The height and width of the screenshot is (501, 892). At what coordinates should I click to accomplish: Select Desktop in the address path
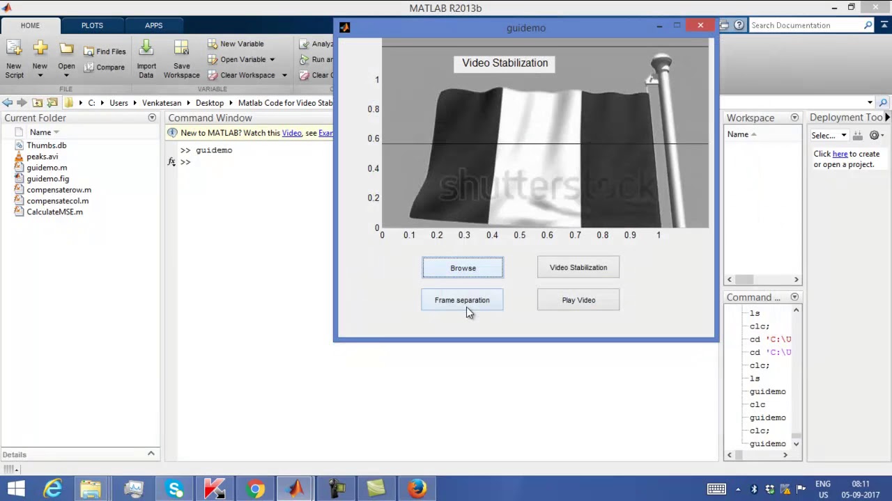[210, 103]
